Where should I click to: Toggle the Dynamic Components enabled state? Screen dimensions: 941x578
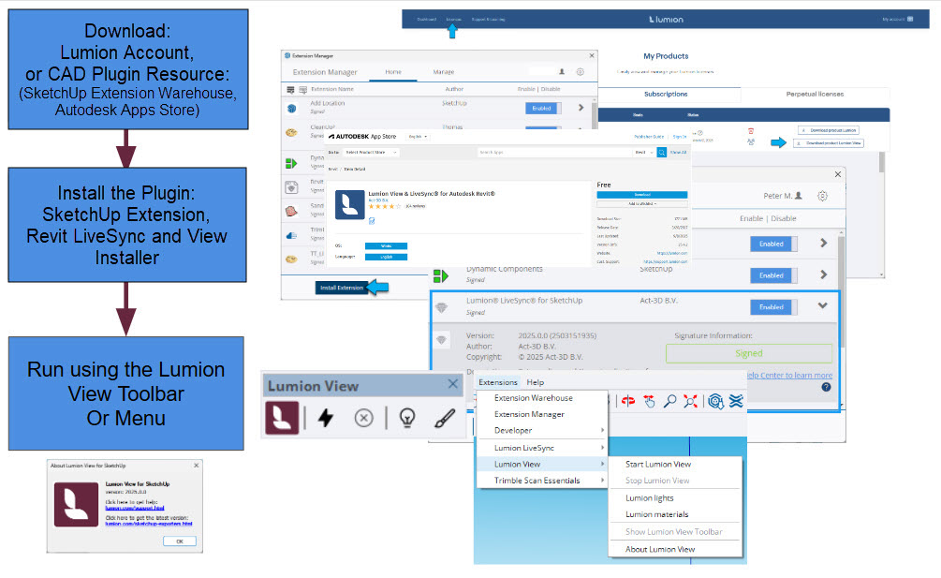point(772,274)
